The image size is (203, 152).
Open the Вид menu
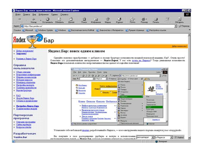[34, 15]
